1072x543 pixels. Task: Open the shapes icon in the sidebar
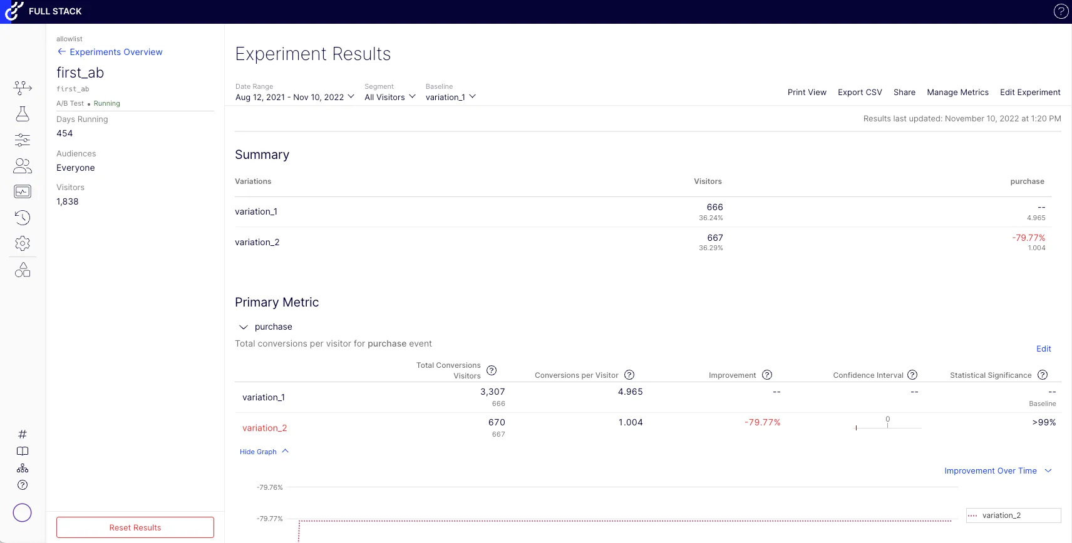tap(23, 270)
